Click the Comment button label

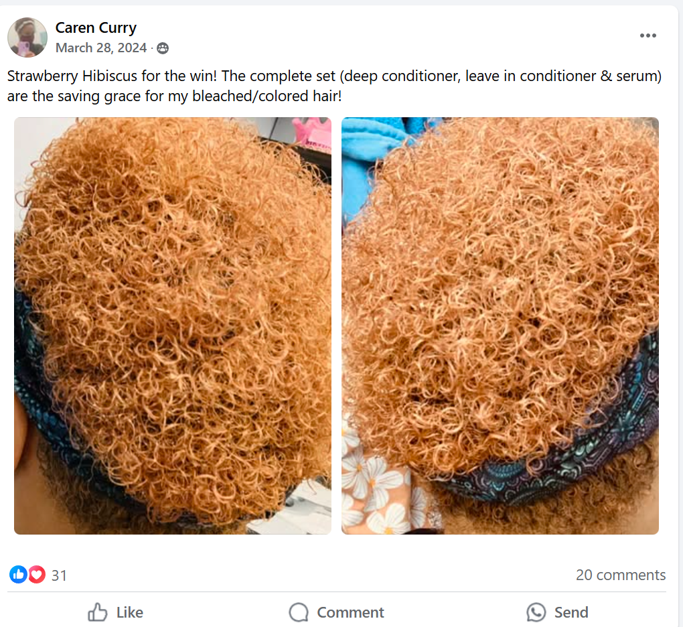(350, 613)
